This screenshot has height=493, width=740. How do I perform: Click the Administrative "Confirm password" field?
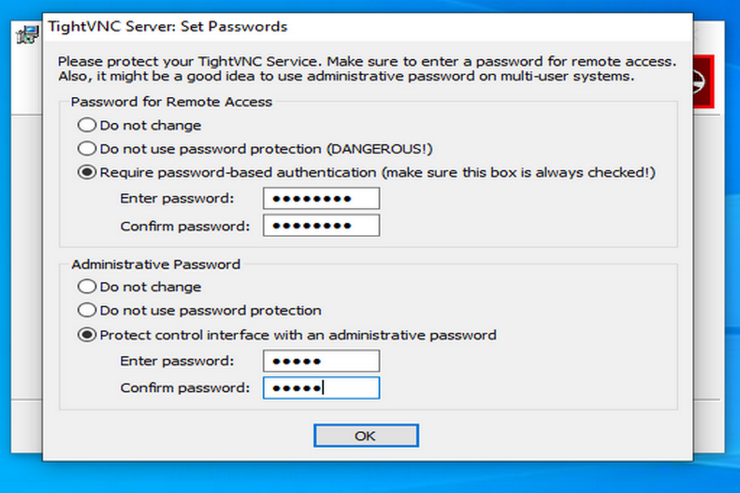(x=321, y=388)
